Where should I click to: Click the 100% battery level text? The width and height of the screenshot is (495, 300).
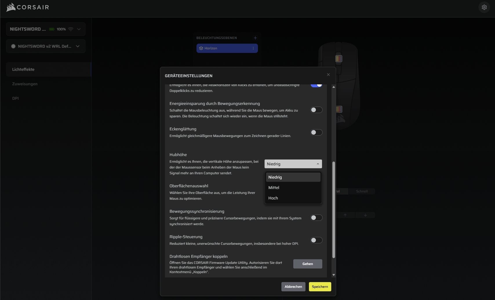(61, 29)
